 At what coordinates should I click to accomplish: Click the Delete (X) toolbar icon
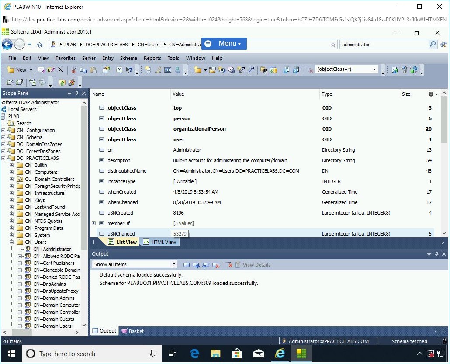tap(61, 70)
